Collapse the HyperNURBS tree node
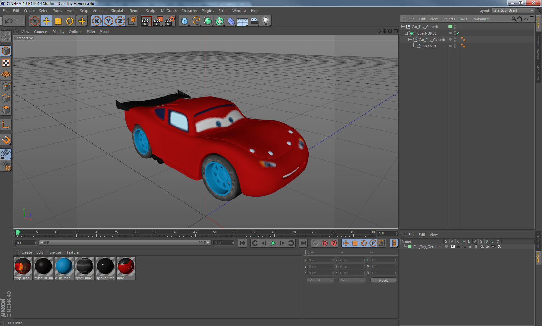 coord(406,33)
